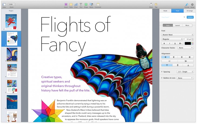
Task: Switch to the Arrange tab
Action: point(189,11)
